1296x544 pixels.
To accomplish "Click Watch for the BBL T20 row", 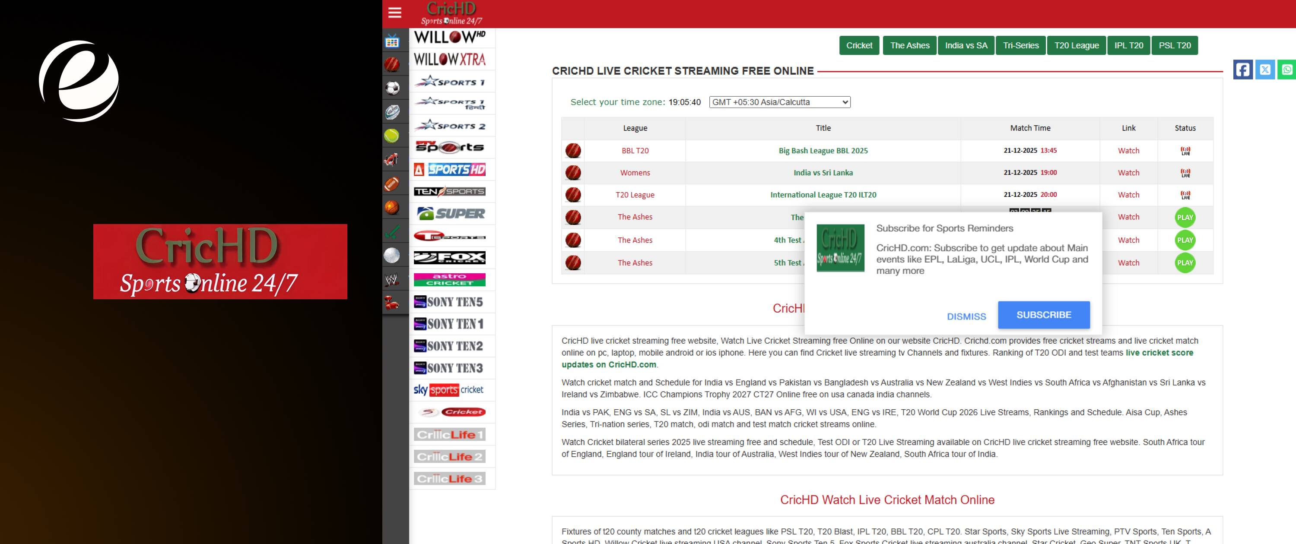I will 1128,150.
